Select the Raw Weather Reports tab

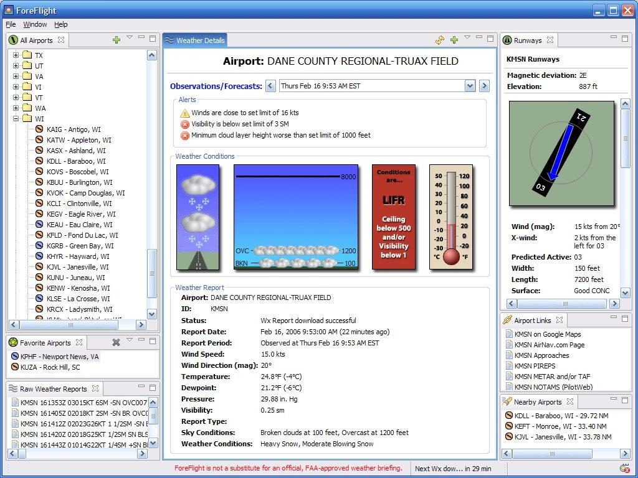click(x=54, y=388)
